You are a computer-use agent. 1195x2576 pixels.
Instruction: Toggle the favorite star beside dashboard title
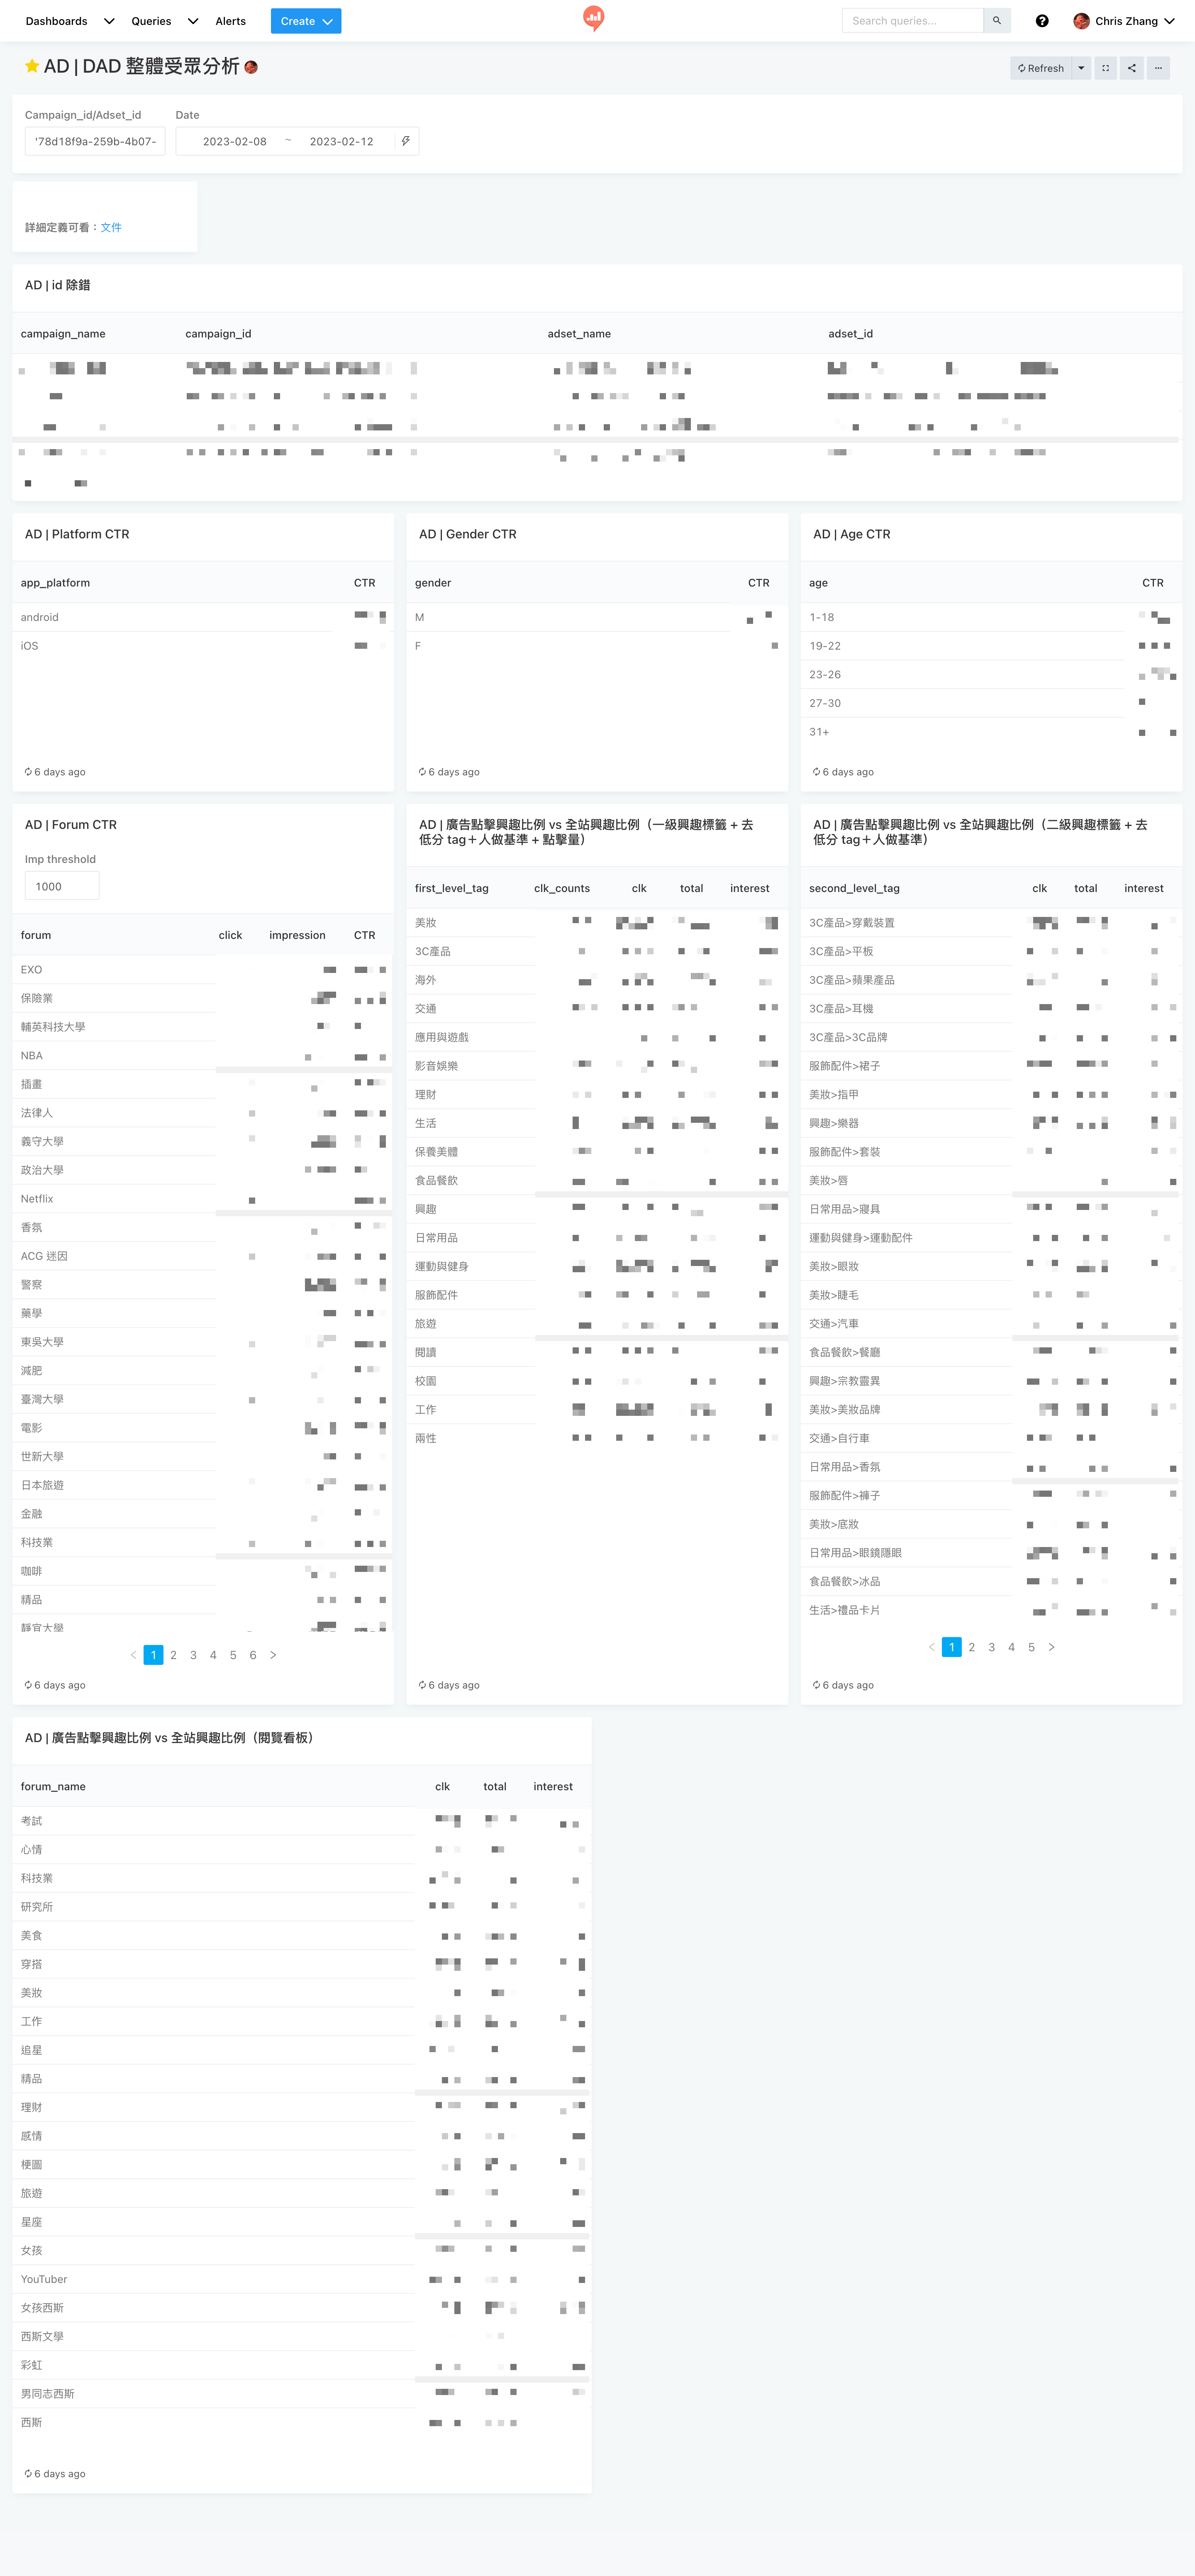pyautogui.click(x=32, y=66)
